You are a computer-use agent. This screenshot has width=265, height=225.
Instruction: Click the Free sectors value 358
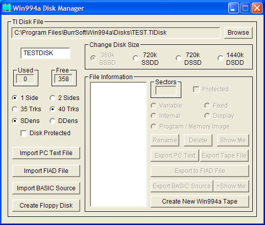63,79
